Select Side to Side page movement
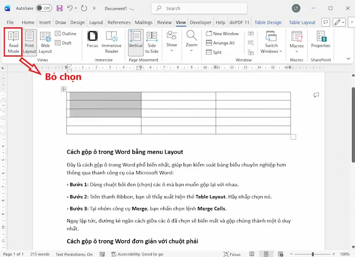The height and width of the screenshot is (257, 355). pyautogui.click(x=152, y=42)
